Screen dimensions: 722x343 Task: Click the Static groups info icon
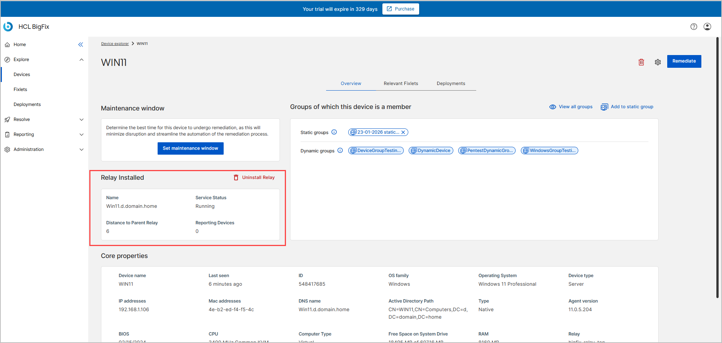point(334,132)
